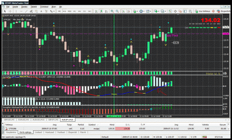Toggle Ekspertnõustajad expert advisors button
This screenshot has height=140, width=232.
223,11
